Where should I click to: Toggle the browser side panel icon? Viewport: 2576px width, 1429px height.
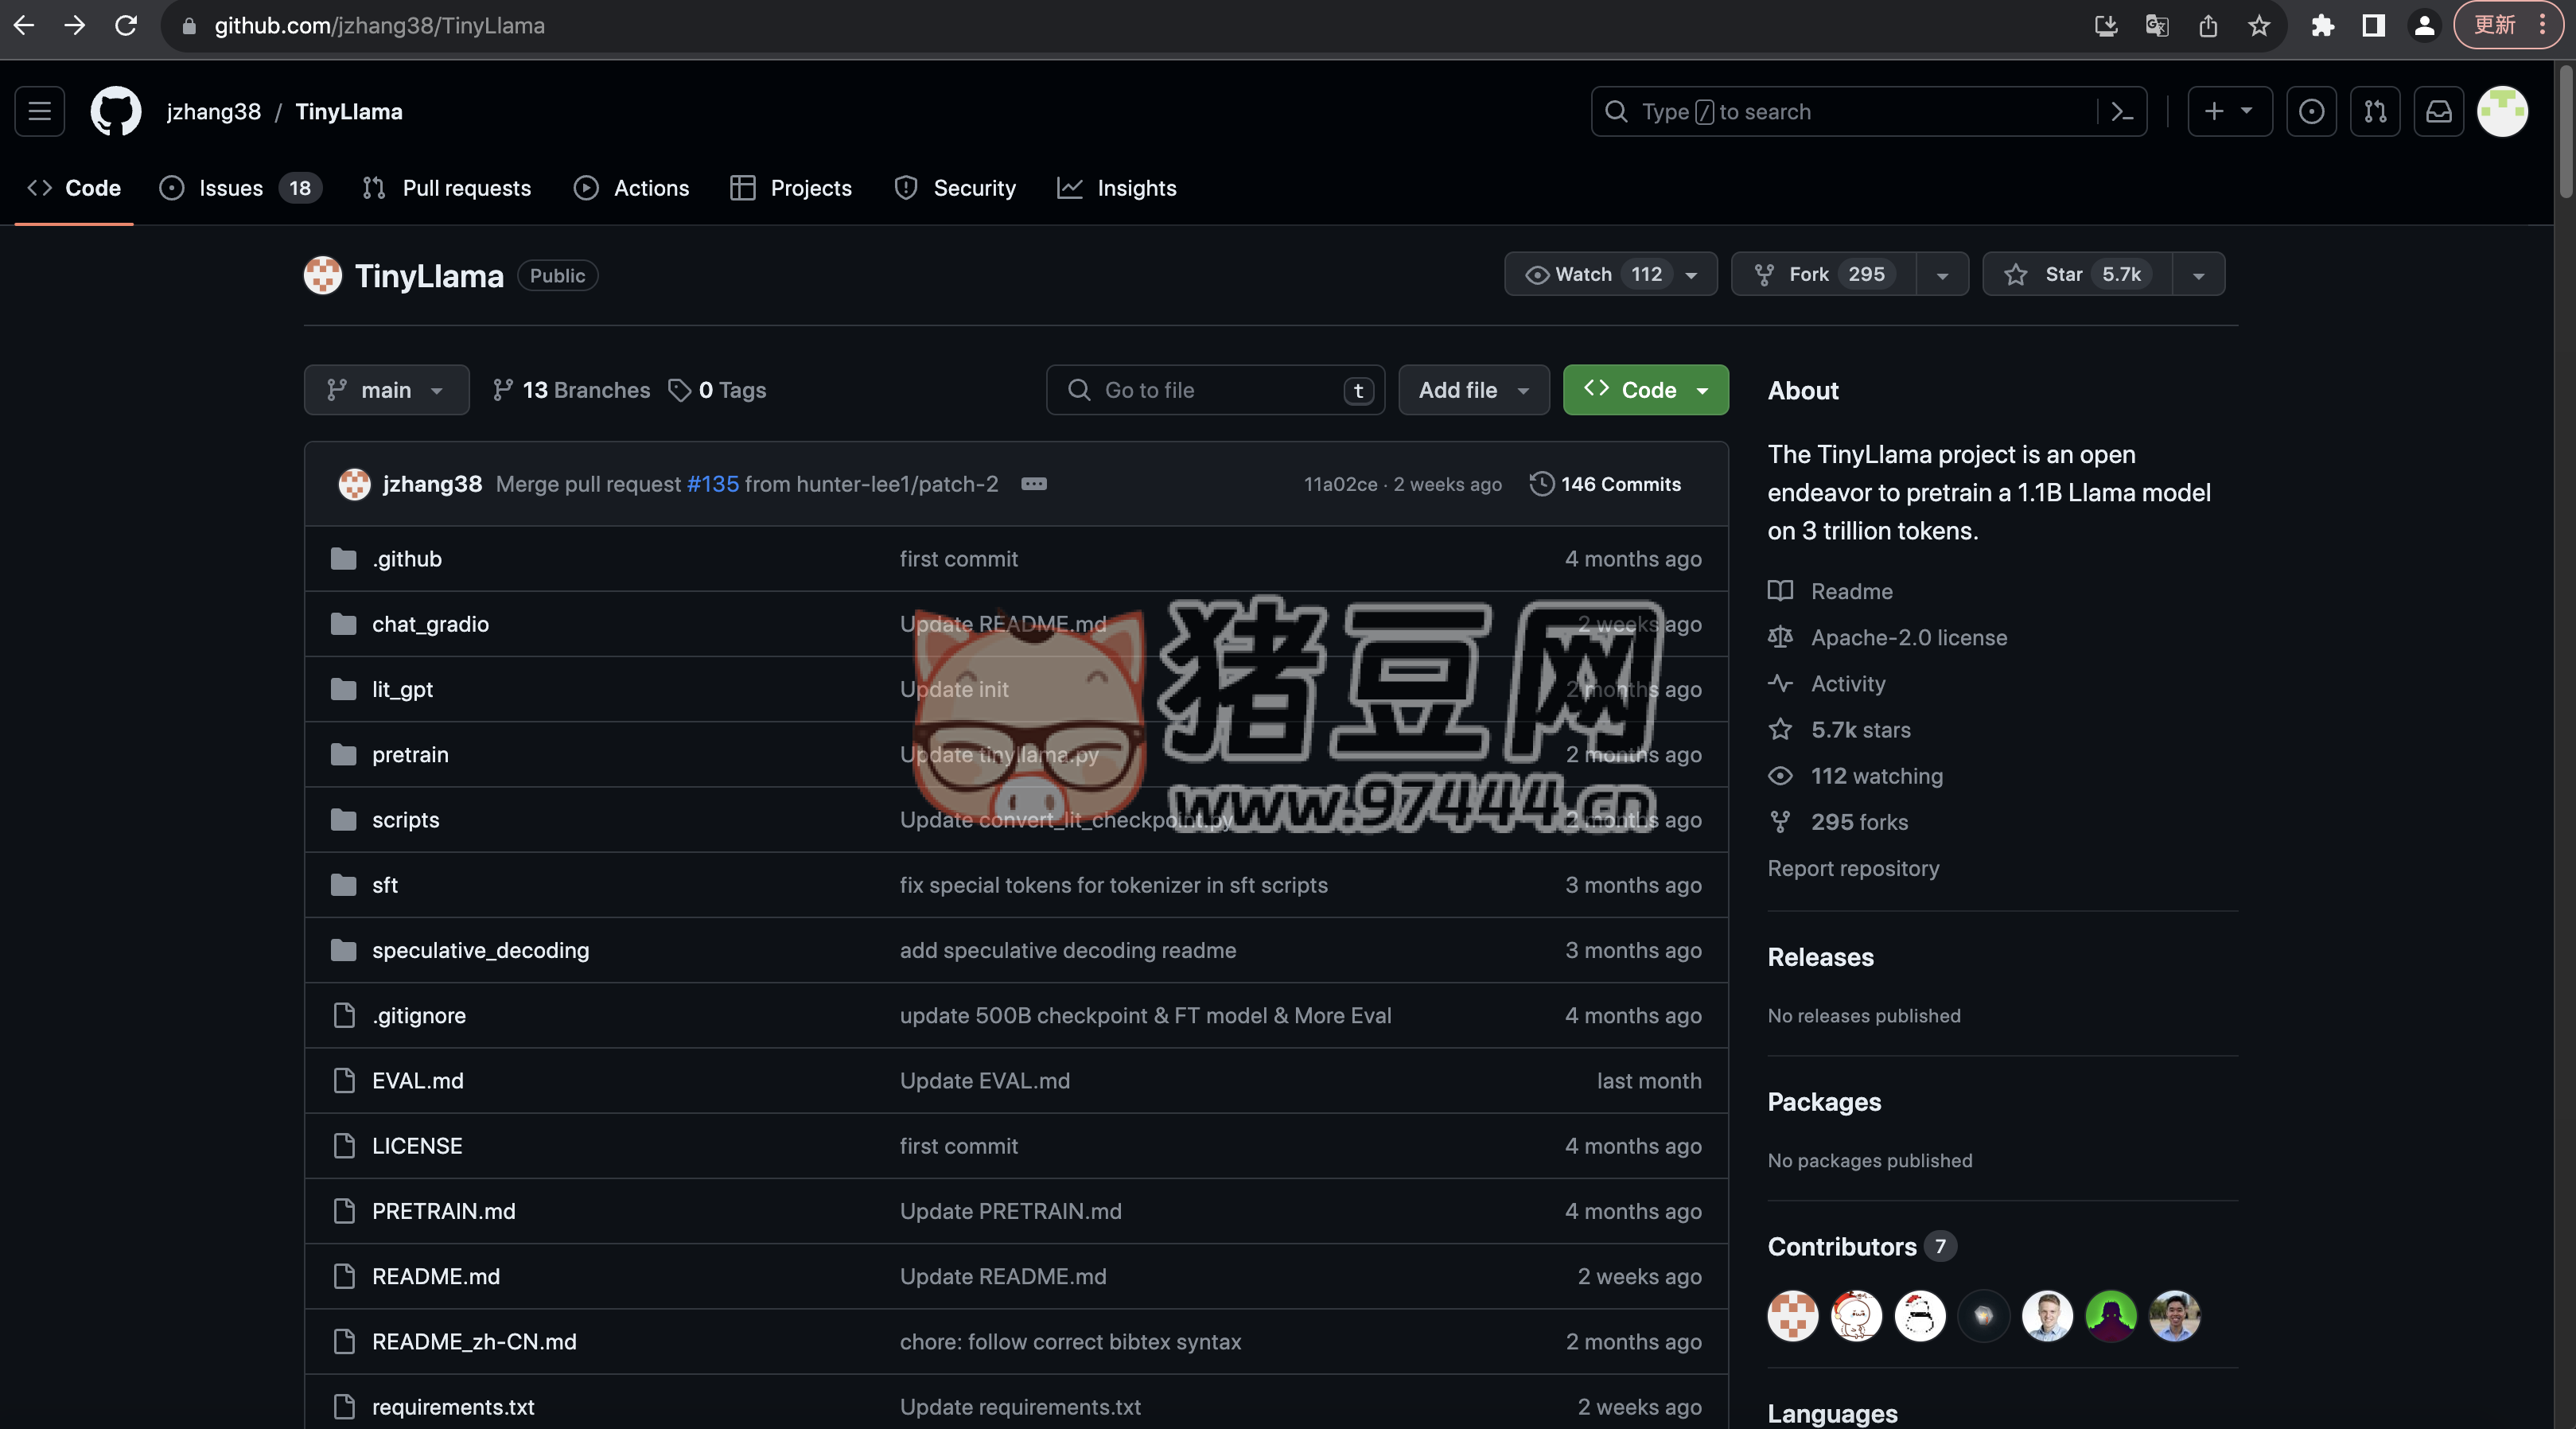click(2374, 25)
